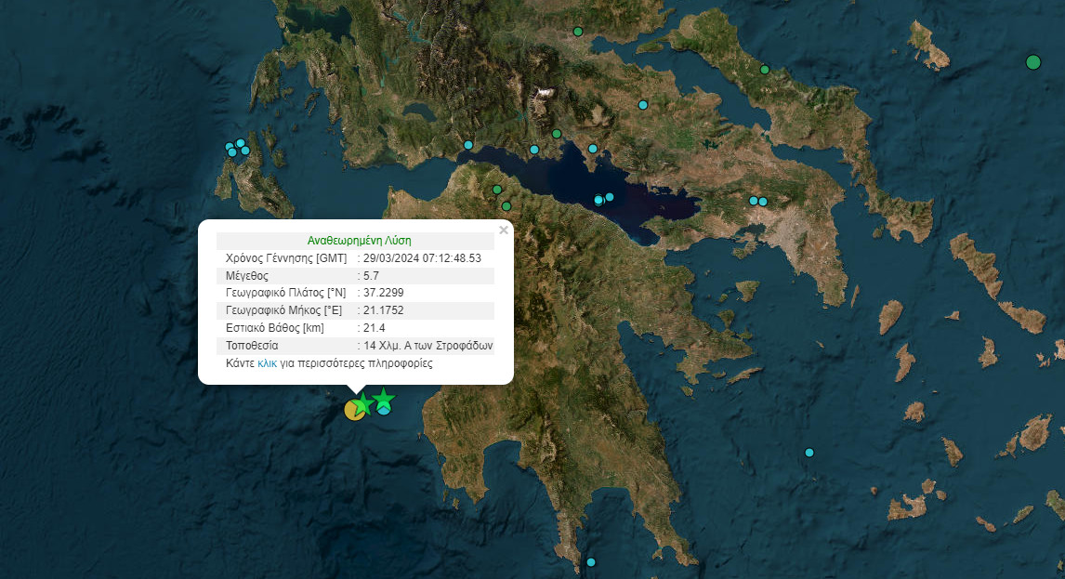Close the earthquake info popup
Screen dimensions: 1065x579
(x=504, y=230)
